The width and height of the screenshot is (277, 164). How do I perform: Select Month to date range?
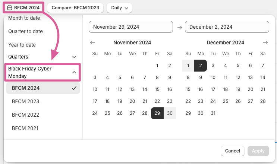(24, 18)
